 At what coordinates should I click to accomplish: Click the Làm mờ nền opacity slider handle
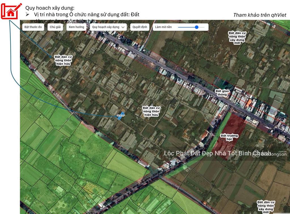click(x=197, y=27)
